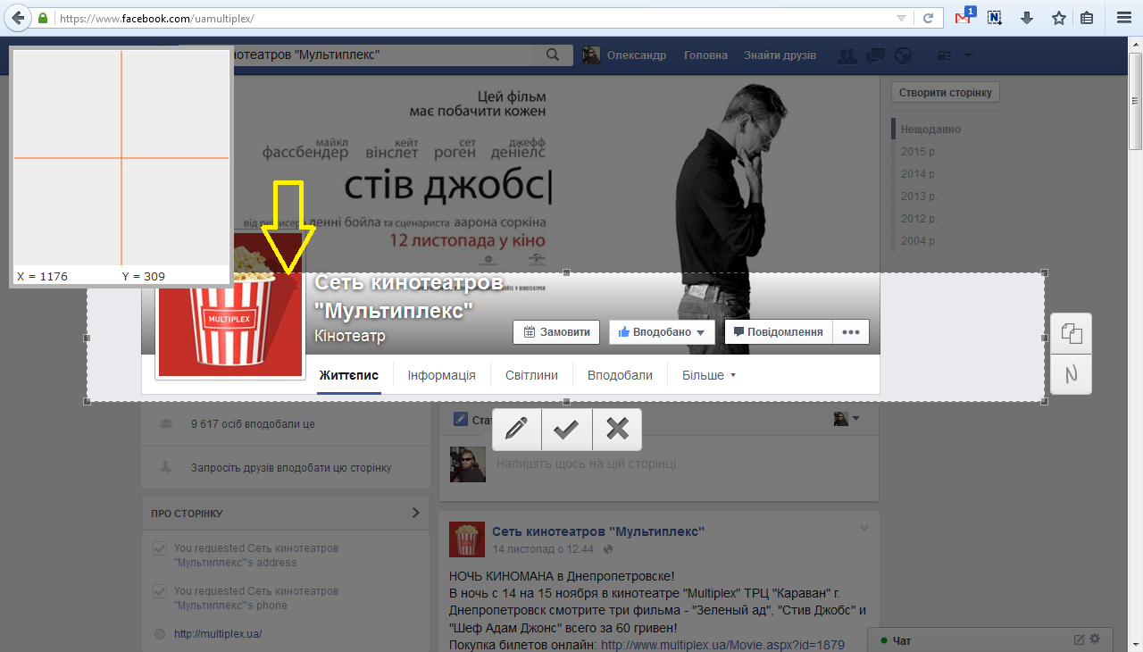Open the post options chevron on Мультиплекс post
The height and width of the screenshot is (652, 1143).
point(864,528)
